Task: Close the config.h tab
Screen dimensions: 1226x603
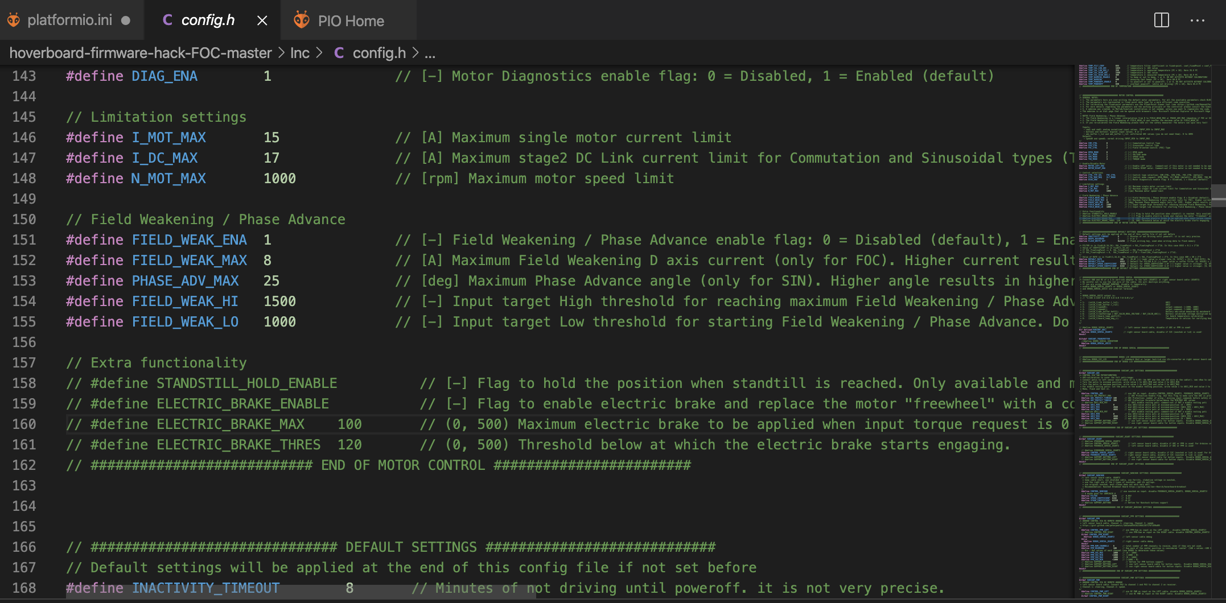Action: pos(262,20)
